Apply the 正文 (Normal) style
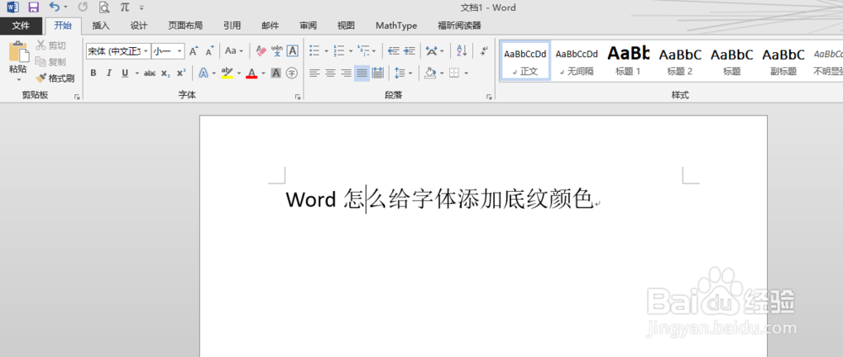843x357 pixels. (525, 61)
